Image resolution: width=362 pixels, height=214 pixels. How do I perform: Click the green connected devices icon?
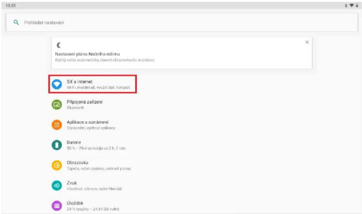pos(56,105)
